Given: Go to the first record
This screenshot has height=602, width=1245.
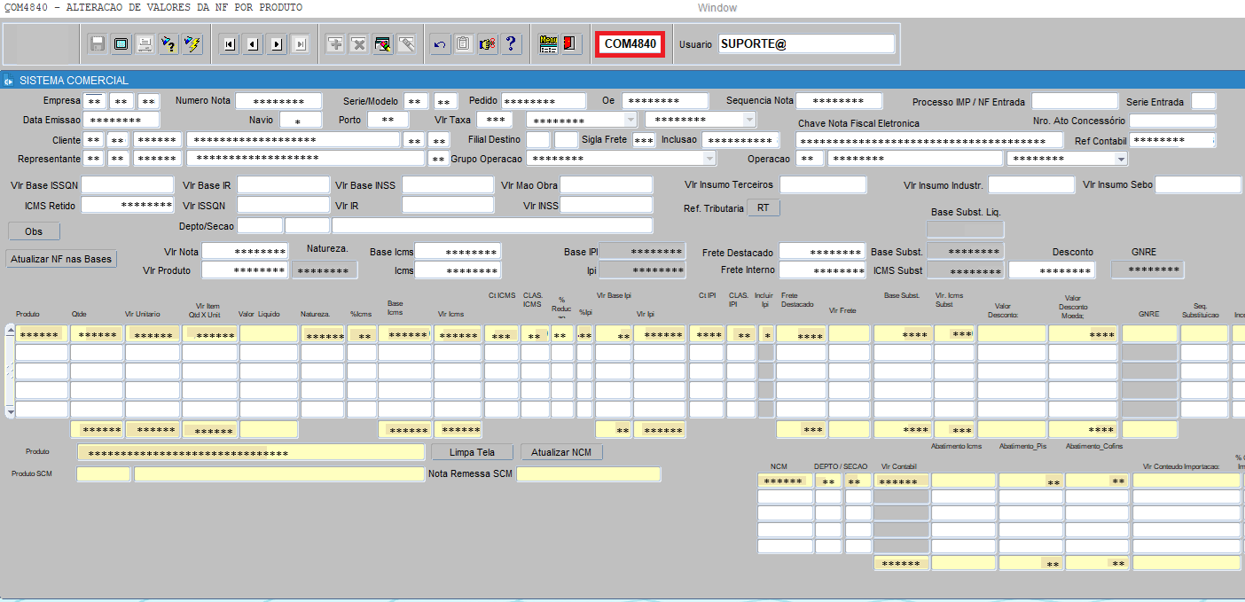Looking at the screenshot, I should click(230, 44).
